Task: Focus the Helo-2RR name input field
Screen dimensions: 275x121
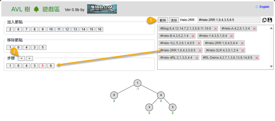Action: coord(188,20)
